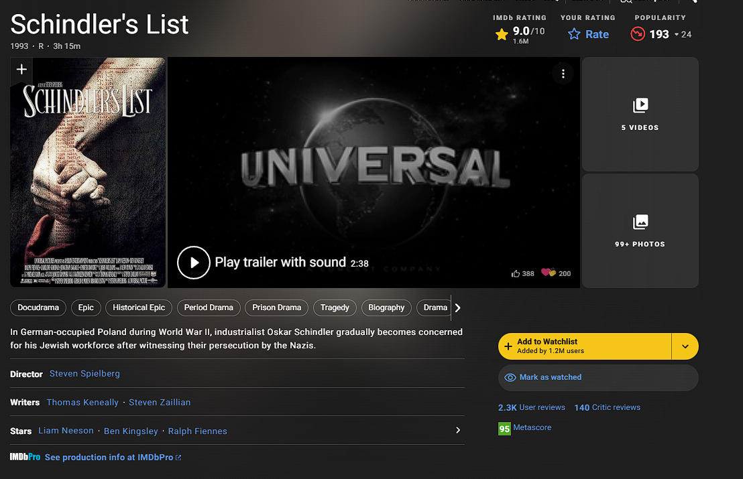Click the popularity rank 193
The image size is (743, 479).
[x=659, y=35]
